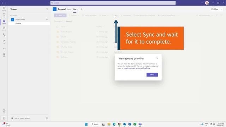
Task: Switch to the Posts tab
Action: coord(69,10)
